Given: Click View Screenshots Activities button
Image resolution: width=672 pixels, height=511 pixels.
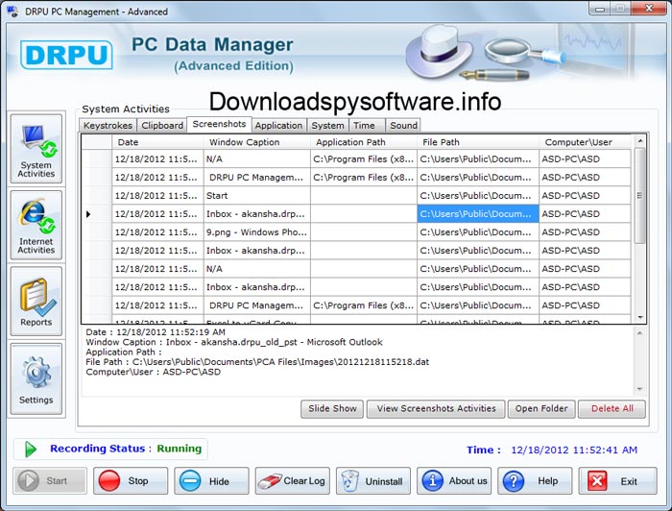Looking at the screenshot, I should [436, 408].
